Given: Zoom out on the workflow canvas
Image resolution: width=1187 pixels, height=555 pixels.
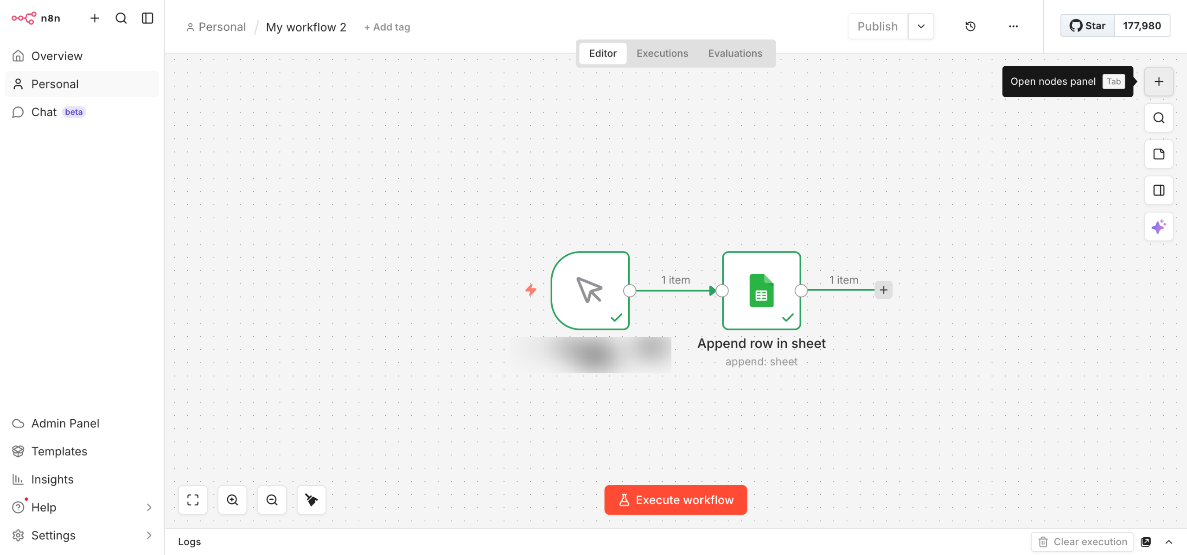Looking at the screenshot, I should [272, 499].
